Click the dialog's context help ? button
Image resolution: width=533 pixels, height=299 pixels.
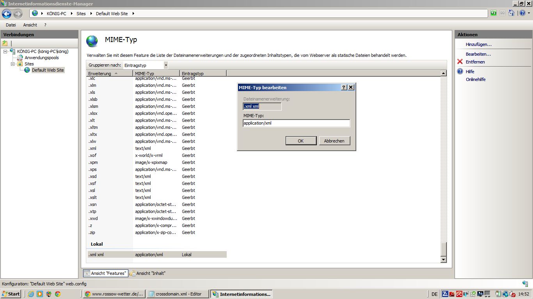point(344,88)
